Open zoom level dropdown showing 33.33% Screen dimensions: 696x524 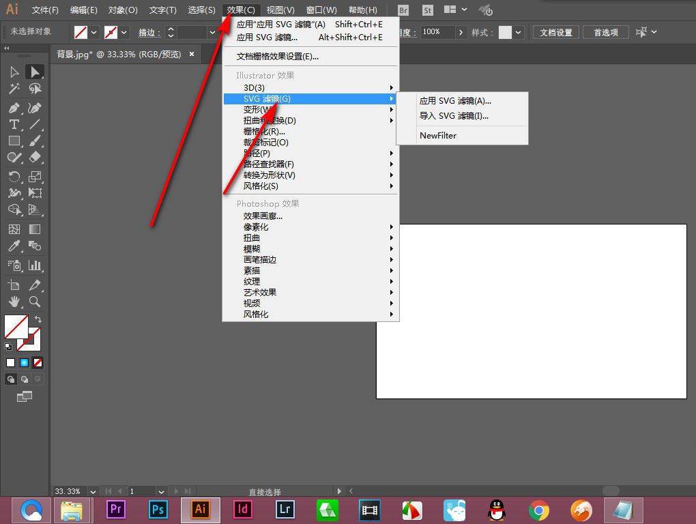pyautogui.click(x=93, y=491)
